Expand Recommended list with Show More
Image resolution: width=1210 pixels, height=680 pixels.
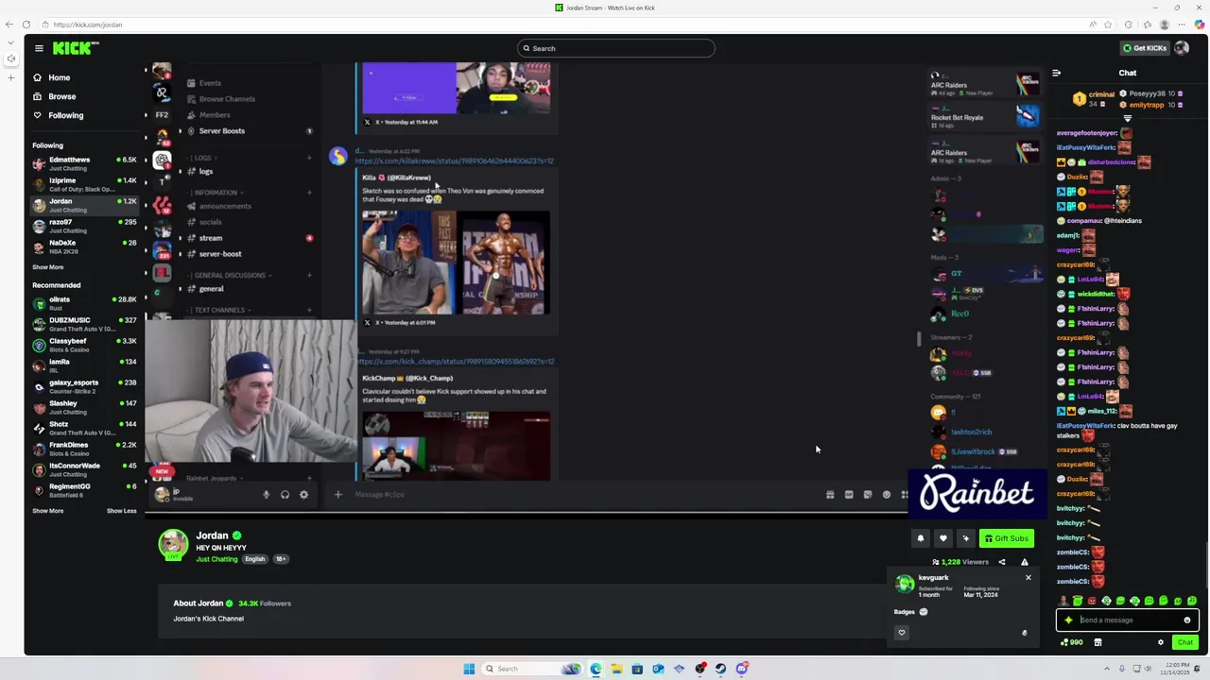pos(47,511)
